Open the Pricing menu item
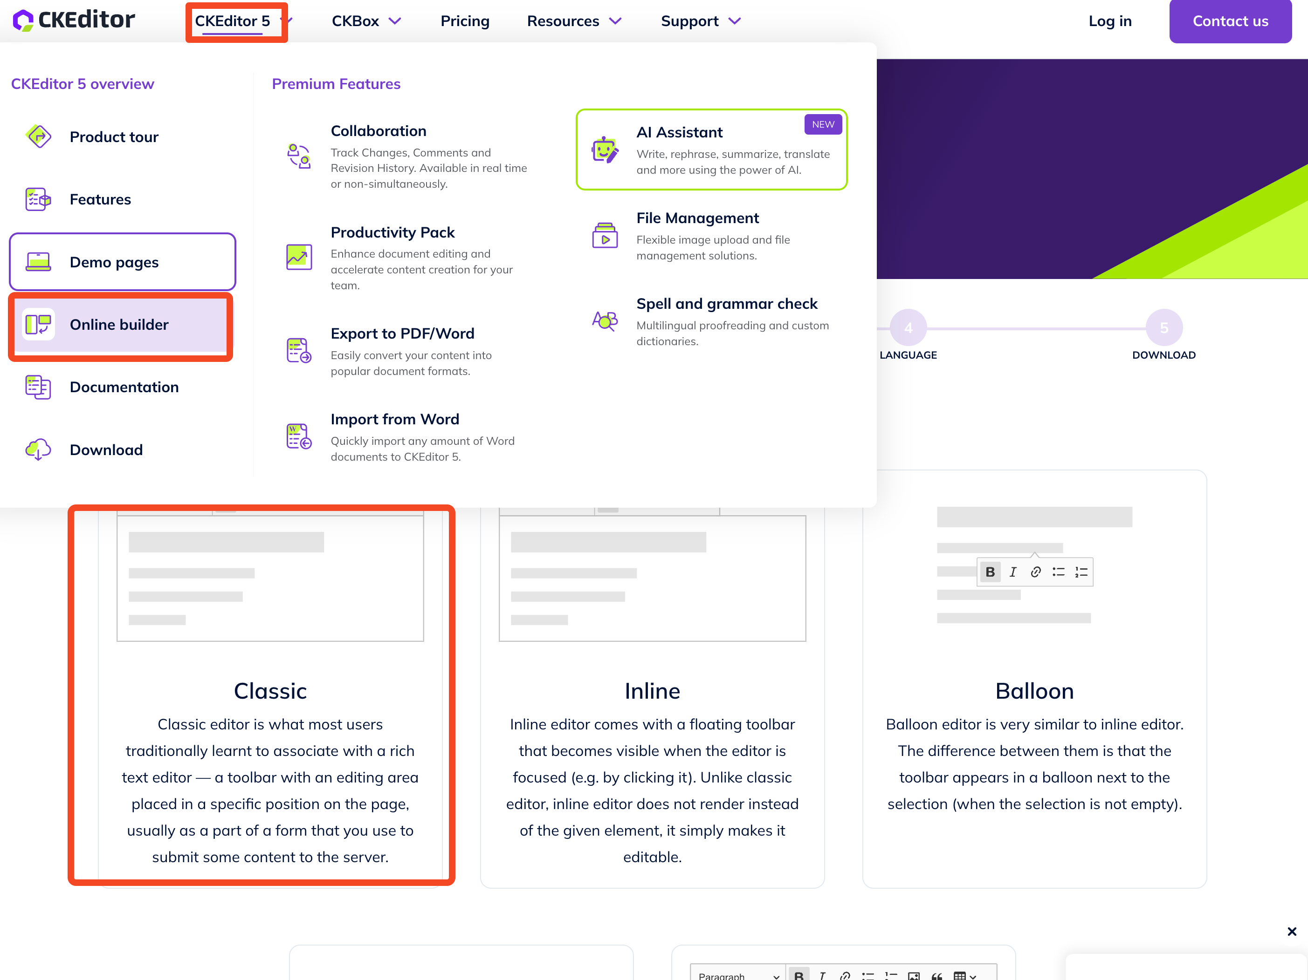The width and height of the screenshot is (1308, 980). (465, 21)
